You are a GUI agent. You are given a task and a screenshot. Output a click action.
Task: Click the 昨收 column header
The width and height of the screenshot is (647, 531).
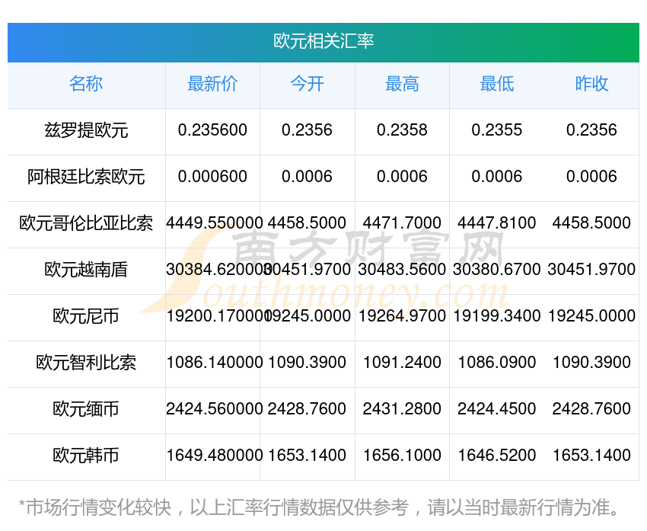[x=591, y=84]
